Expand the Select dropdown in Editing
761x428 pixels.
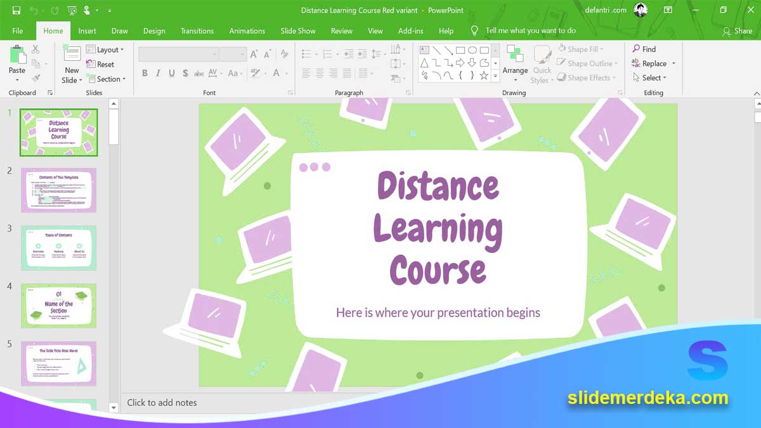pos(650,78)
